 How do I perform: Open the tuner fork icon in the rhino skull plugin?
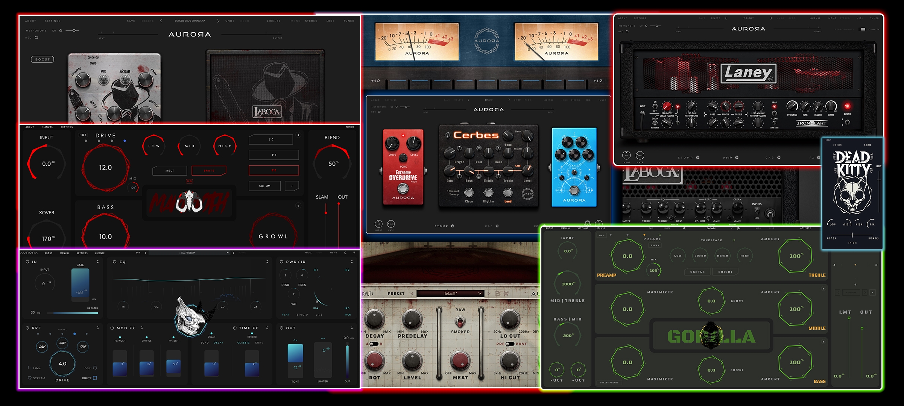point(354,253)
